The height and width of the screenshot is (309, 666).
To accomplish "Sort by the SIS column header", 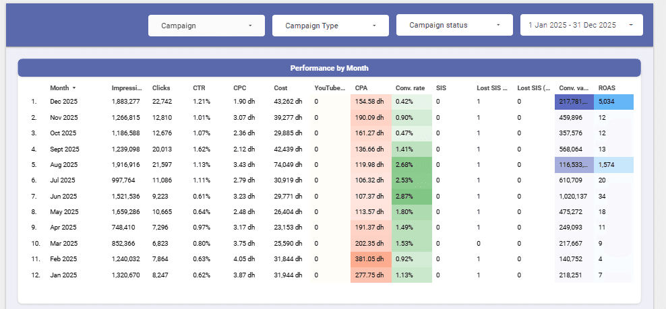I will pos(441,88).
